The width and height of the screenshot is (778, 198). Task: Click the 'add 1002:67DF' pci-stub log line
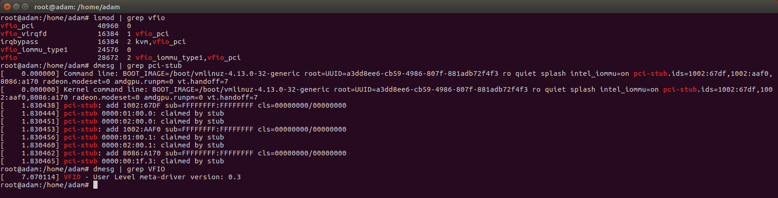tap(174, 105)
